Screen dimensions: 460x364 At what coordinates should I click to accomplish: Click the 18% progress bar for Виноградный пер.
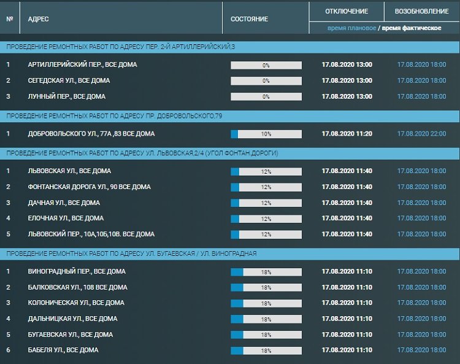pos(266,272)
